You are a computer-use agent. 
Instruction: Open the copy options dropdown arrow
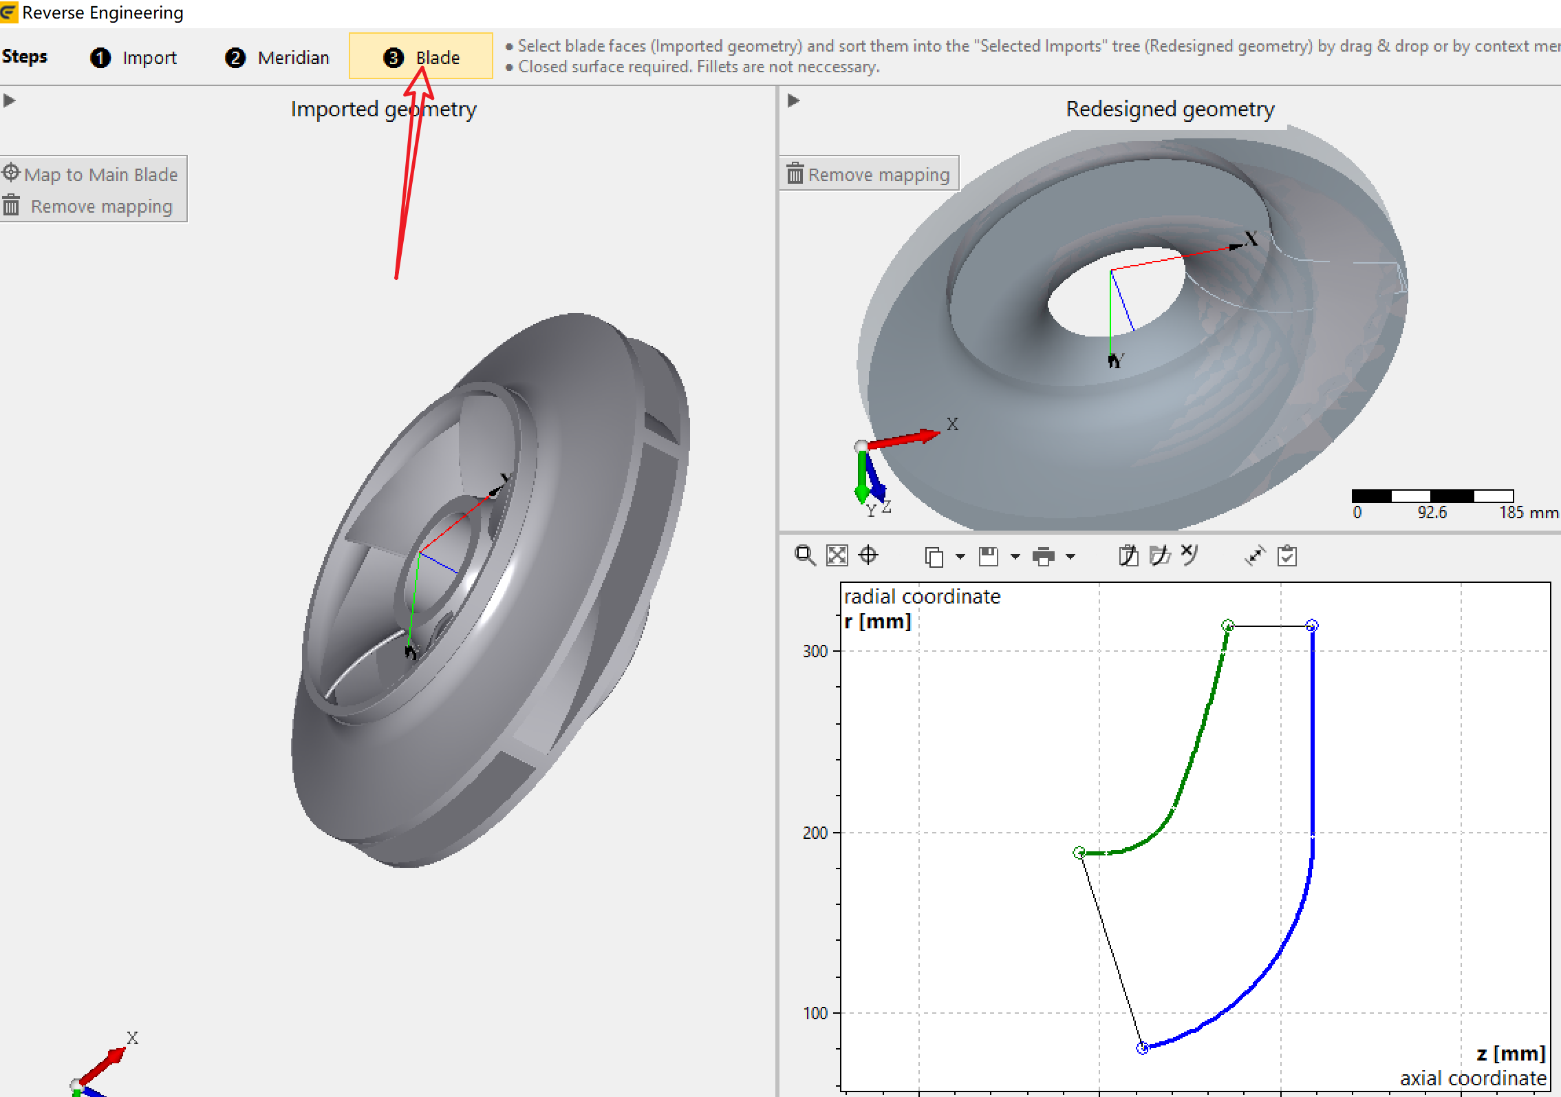[960, 556]
